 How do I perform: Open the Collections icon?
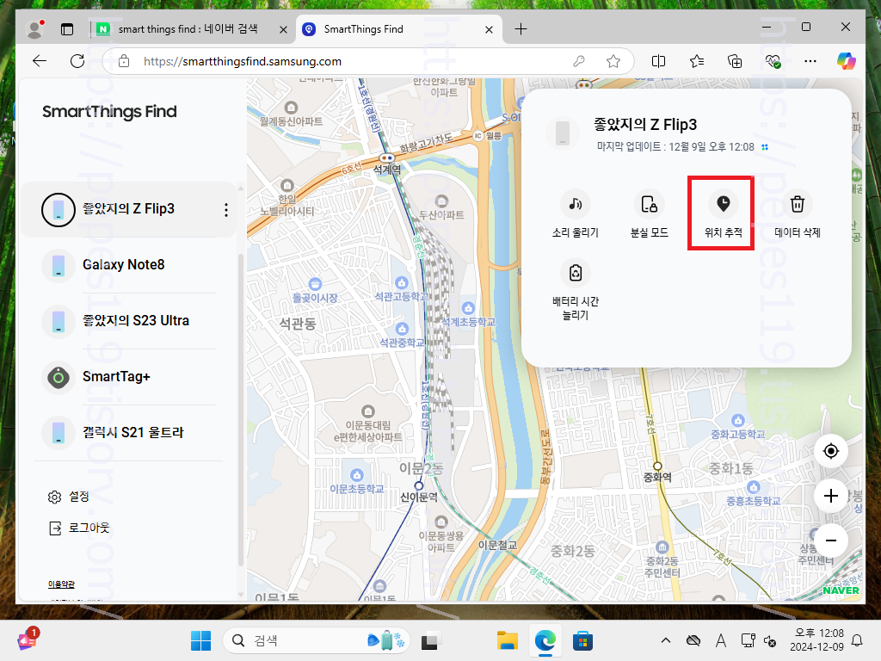pos(735,61)
